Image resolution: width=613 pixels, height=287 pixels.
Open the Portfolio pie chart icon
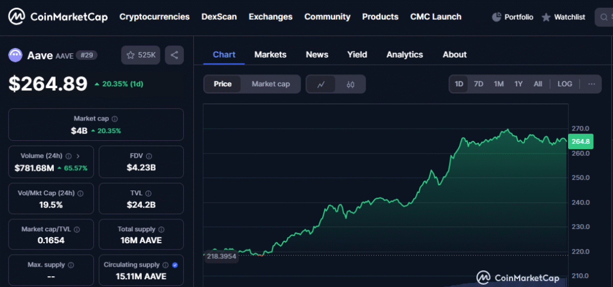[x=496, y=17]
